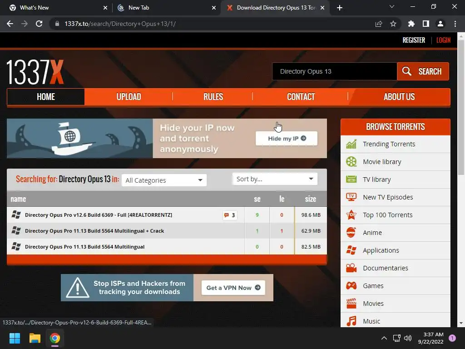Click the app icon beside the Multilingual + Crack row
465x349 pixels.
point(16,230)
